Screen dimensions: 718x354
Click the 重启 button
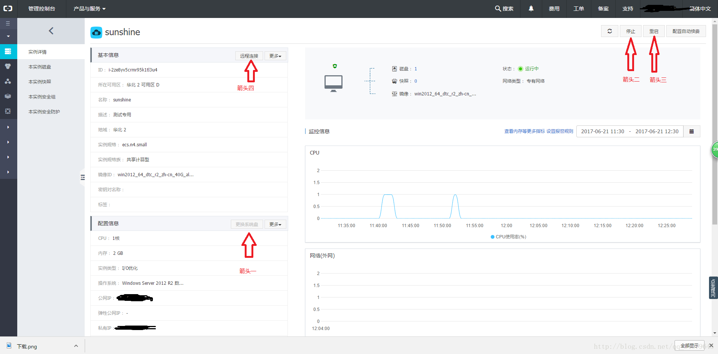pos(654,31)
